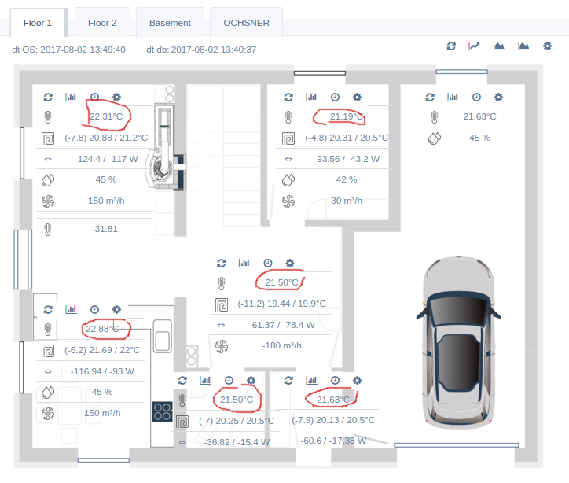This screenshot has height=483, width=569.
Task: Click the (-6.2) 21.69 / 22°C value
Action: pyautogui.click(x=102, y=350)
